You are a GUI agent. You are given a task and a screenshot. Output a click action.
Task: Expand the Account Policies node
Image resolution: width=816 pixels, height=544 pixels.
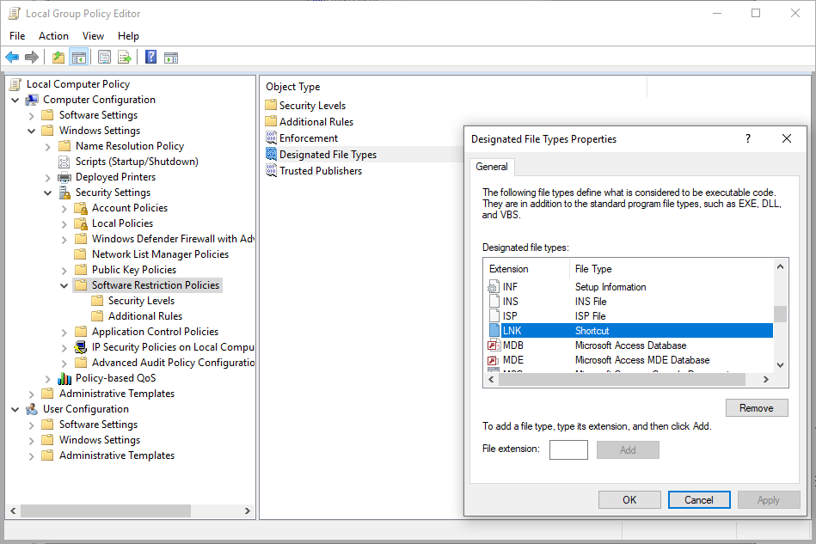[x=64, y=209]
